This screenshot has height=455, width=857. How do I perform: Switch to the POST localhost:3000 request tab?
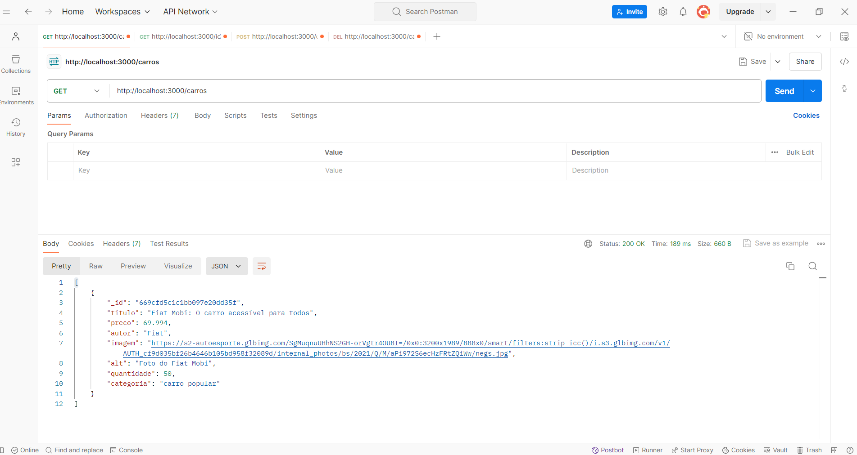click(280, 36)
